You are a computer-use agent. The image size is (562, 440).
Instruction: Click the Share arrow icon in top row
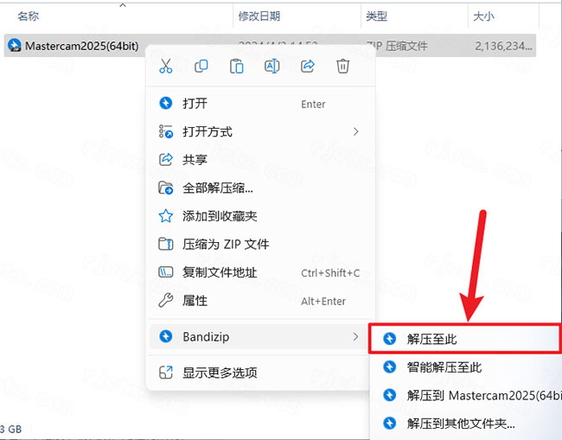pyautogui.click(x=308, y=66)
